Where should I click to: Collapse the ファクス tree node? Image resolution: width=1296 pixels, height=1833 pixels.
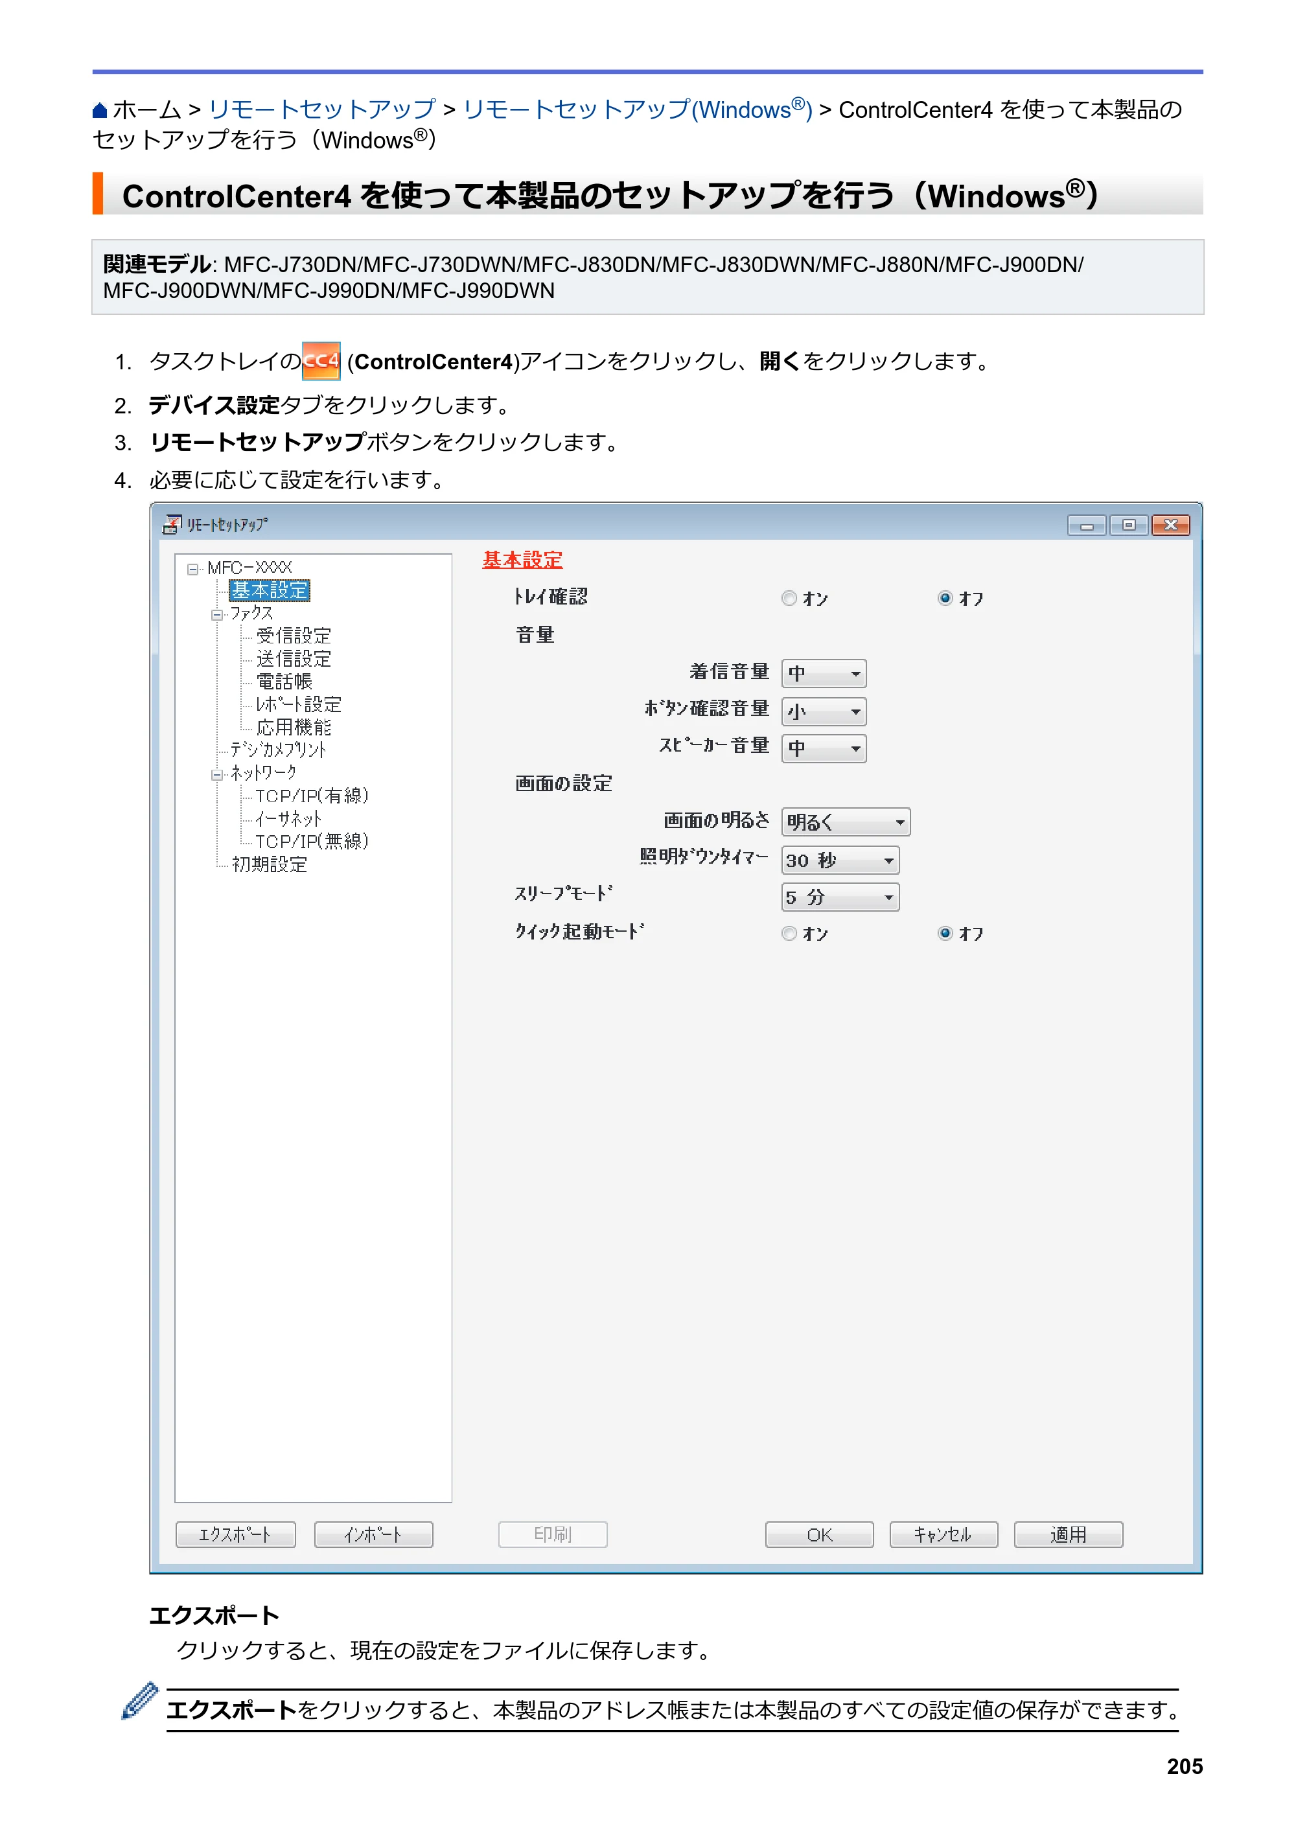click(x=216, y=615)
